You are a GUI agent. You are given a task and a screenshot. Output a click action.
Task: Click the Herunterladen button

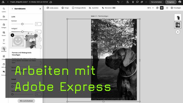156,2
